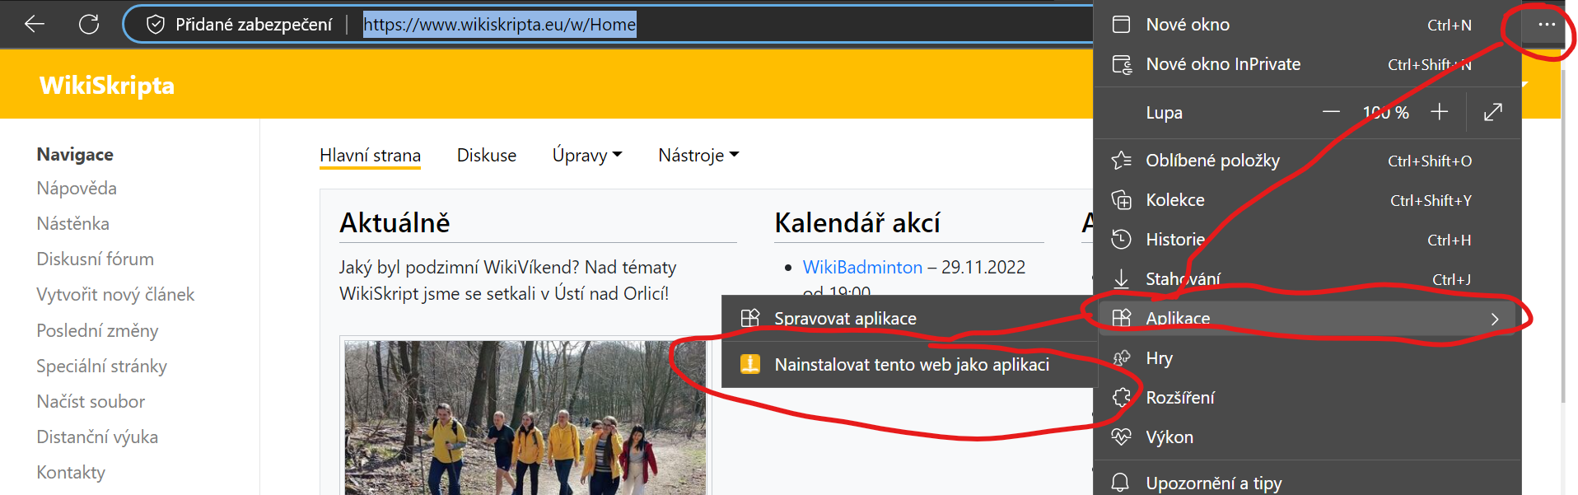Choose Nainstalovat tento web jako aplikaci
Viewport: 1578px width, 495px height.
[x=909, y=364]
